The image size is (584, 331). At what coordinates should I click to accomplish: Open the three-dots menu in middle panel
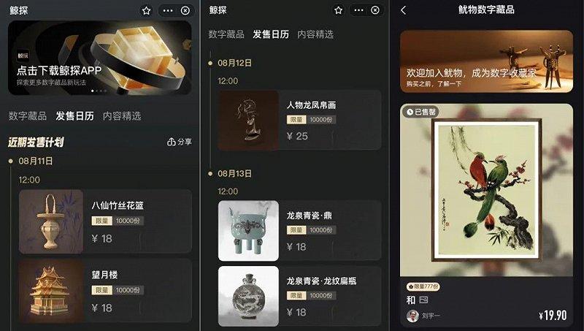click(x=358, y=10)
